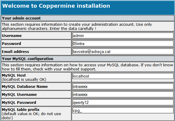Click the MySQL table prefix field cpg_
175x121 pixels.
coord(123,111)
